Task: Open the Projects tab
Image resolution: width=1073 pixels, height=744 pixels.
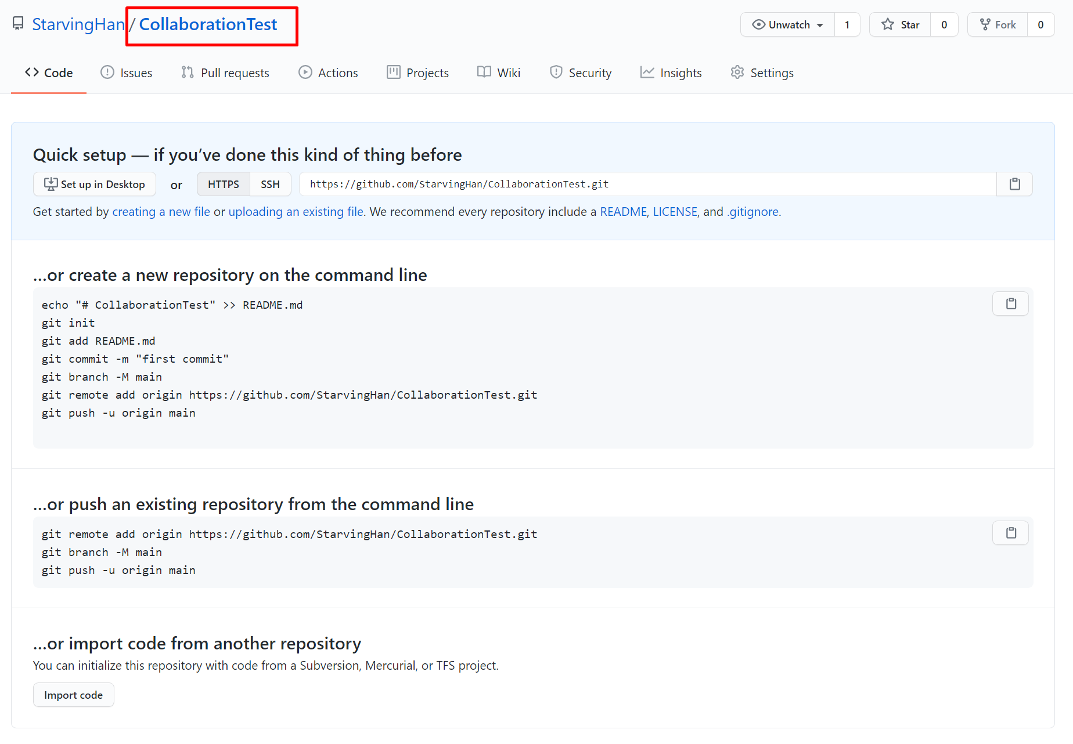Action: click(417, 73)
